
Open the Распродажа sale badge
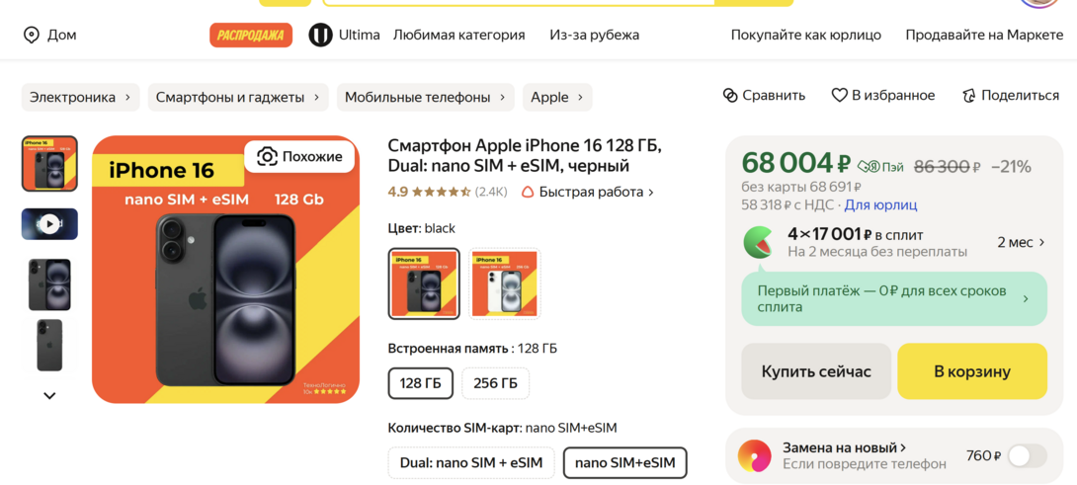point(251,36)
